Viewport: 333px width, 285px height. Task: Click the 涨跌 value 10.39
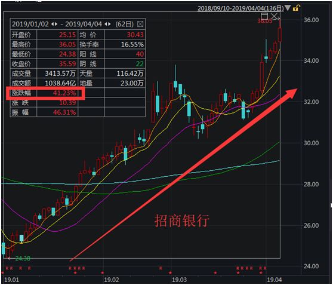point(67,103)
